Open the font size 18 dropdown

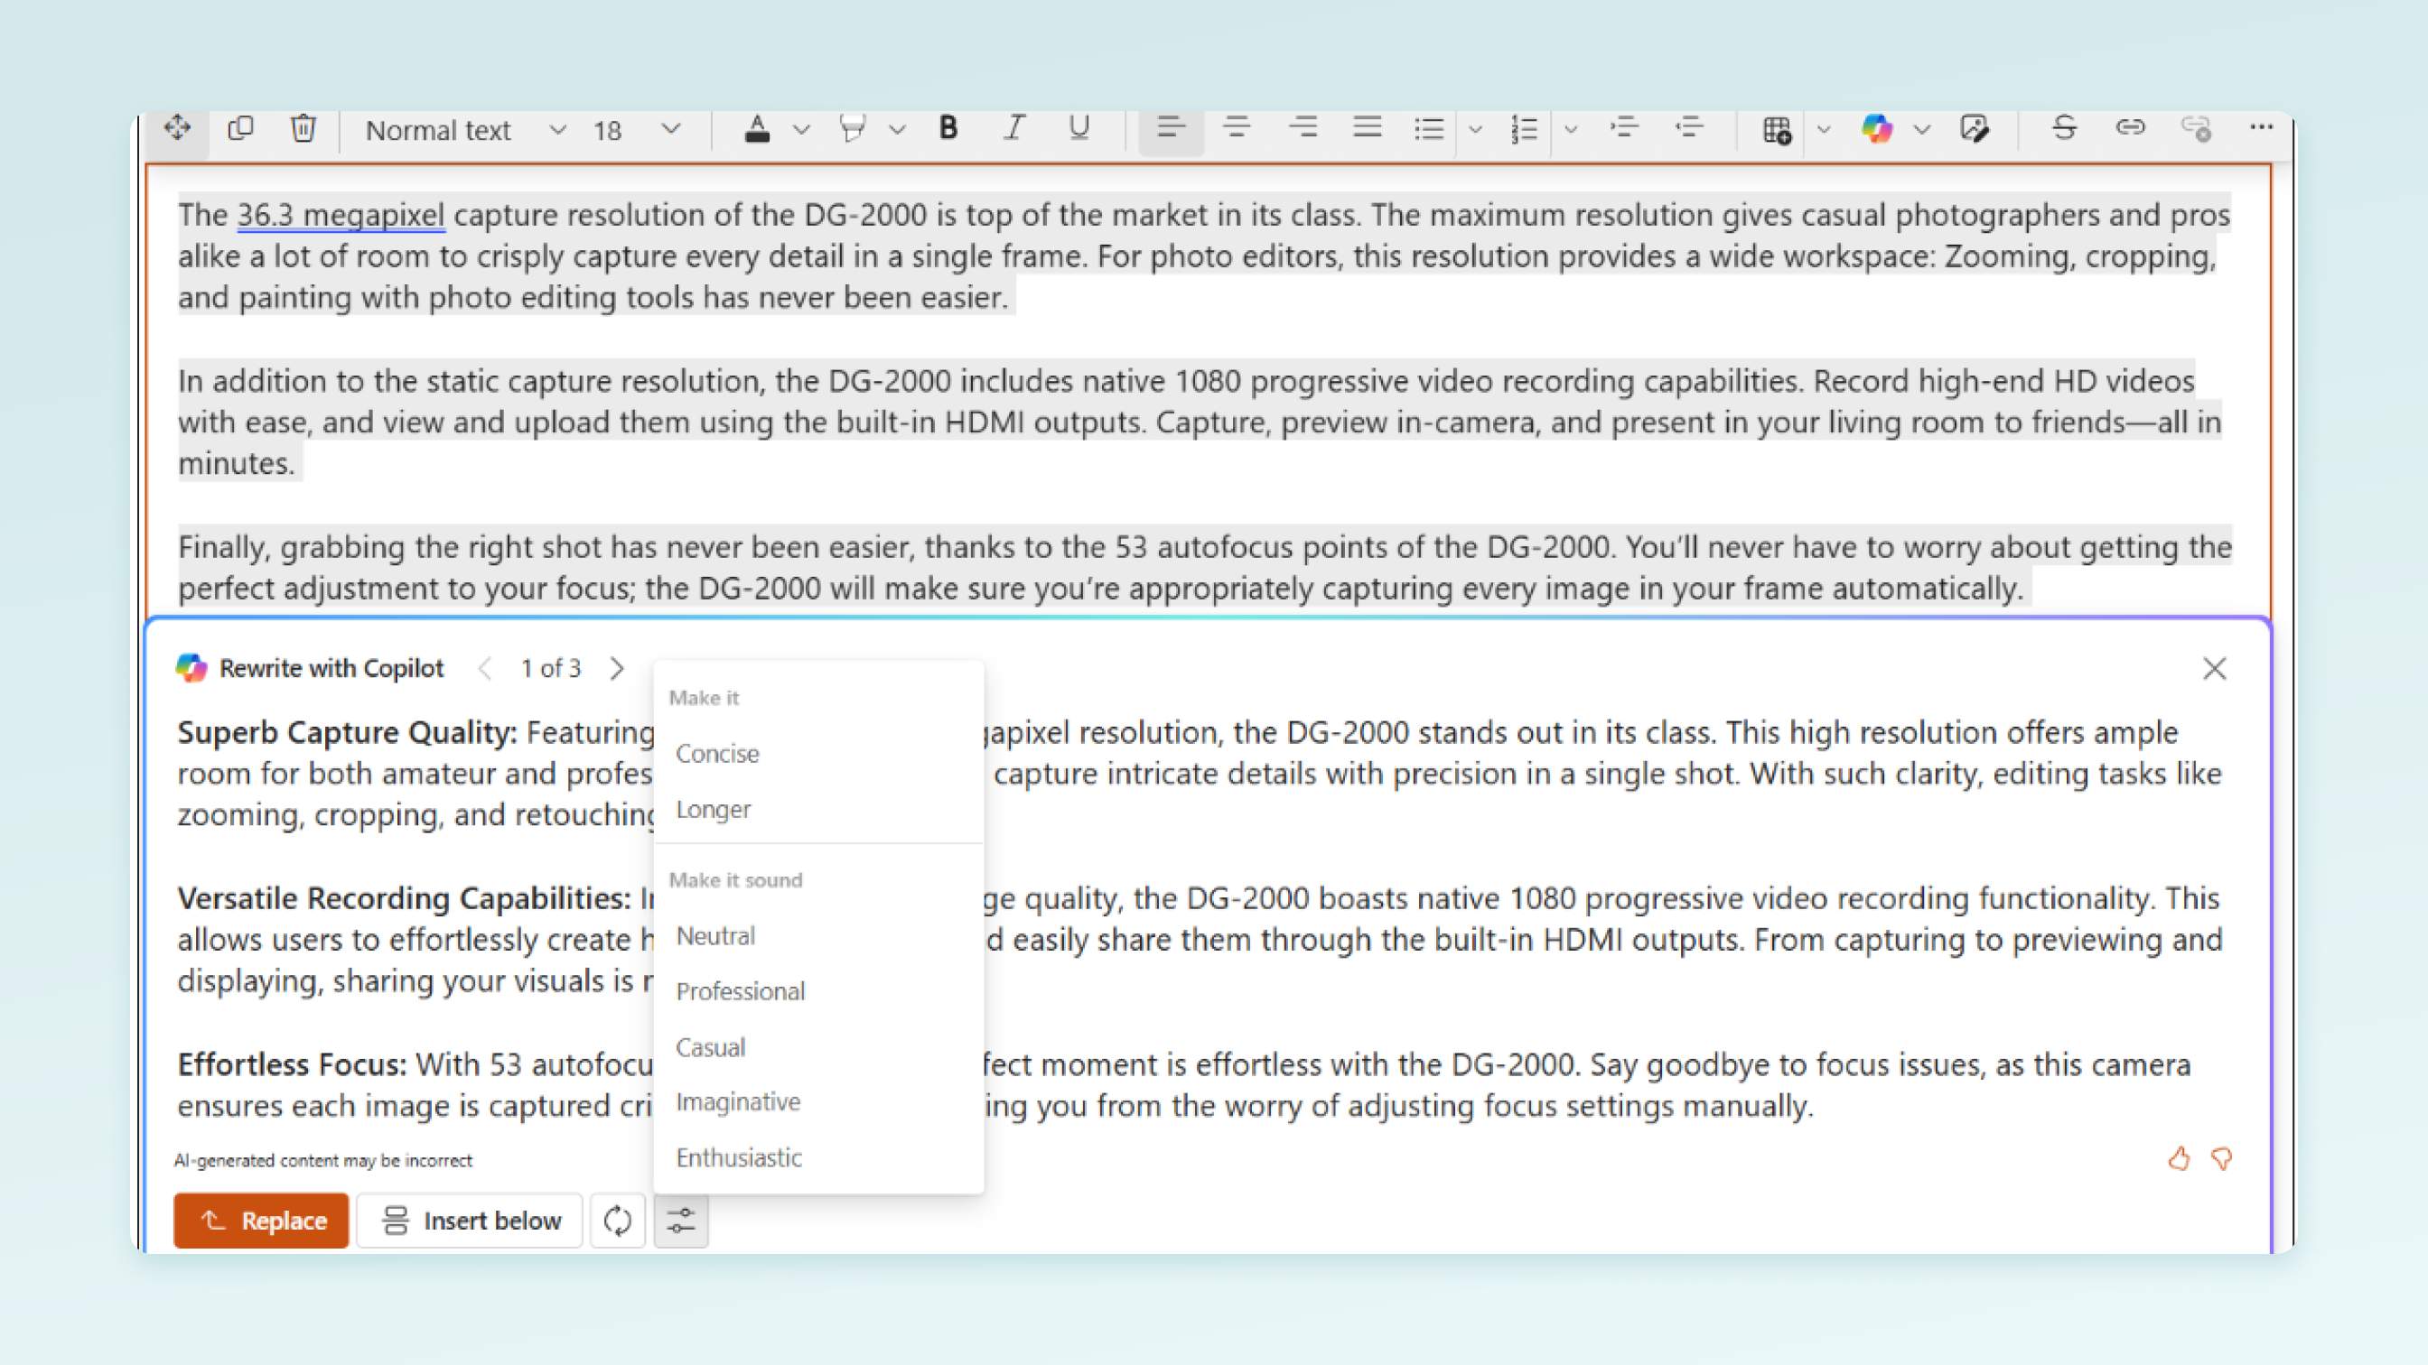tap(635, 130)
